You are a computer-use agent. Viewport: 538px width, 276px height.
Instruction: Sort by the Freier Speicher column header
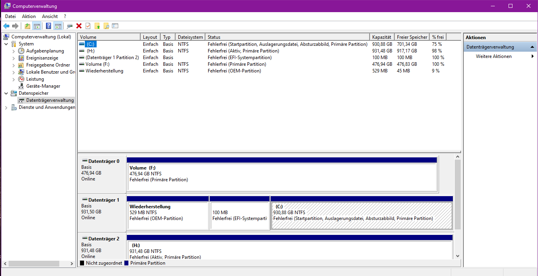click(x=412, y=37)
